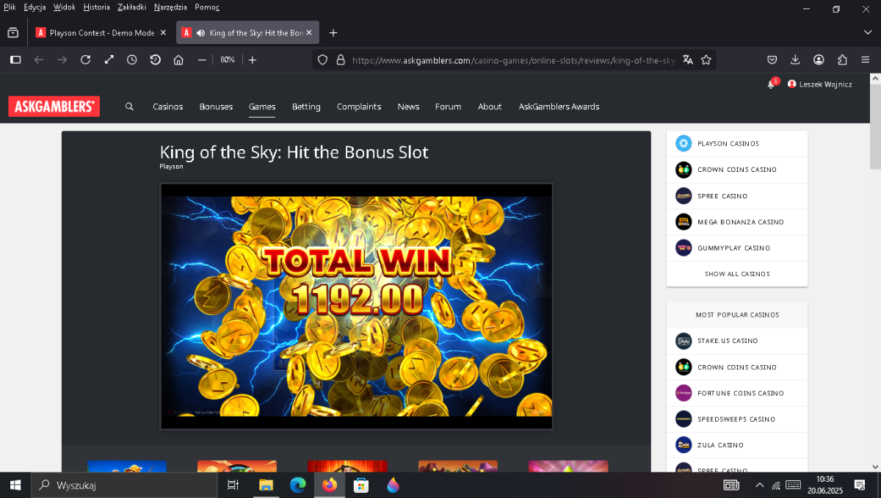Open Playson Casinos list item
This screenshot has height=498, width=881.
coord(736,144)
